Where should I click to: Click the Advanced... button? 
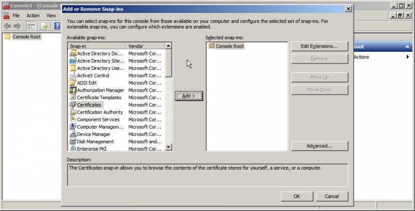[319, 146]
